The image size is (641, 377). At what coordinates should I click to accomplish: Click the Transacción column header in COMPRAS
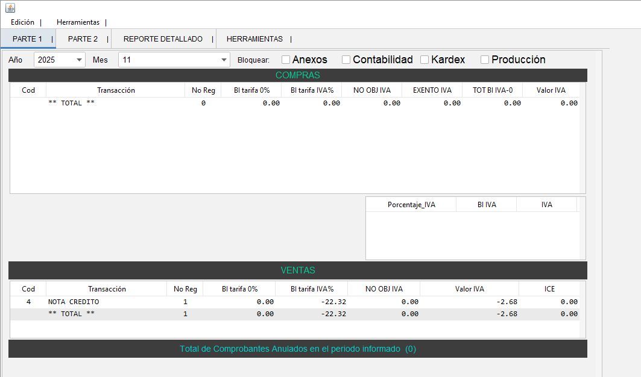116,90
